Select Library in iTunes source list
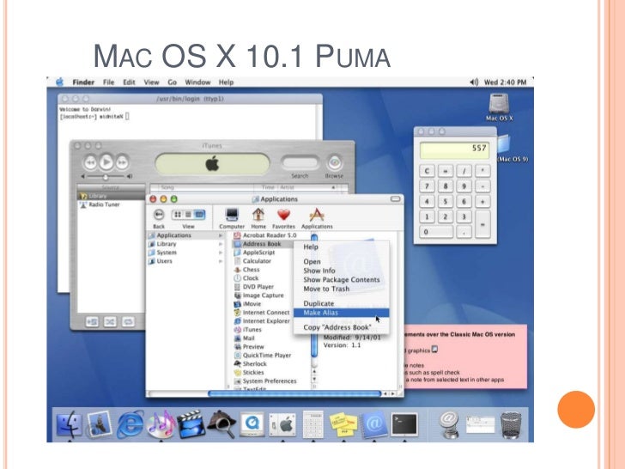 pyautogui.click(x=111, y=196)
